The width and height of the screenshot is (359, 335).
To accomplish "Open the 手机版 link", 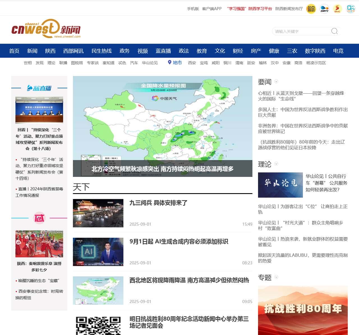I will tap(193, 9).
